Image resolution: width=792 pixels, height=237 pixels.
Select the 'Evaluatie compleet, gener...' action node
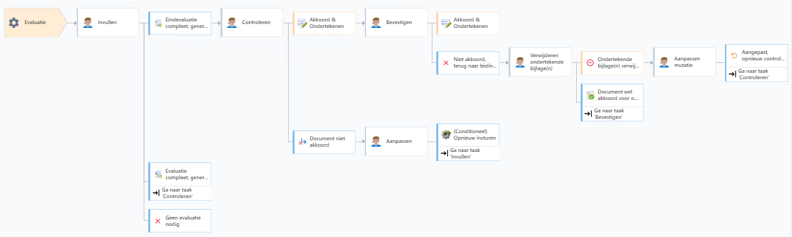(180, 175)
